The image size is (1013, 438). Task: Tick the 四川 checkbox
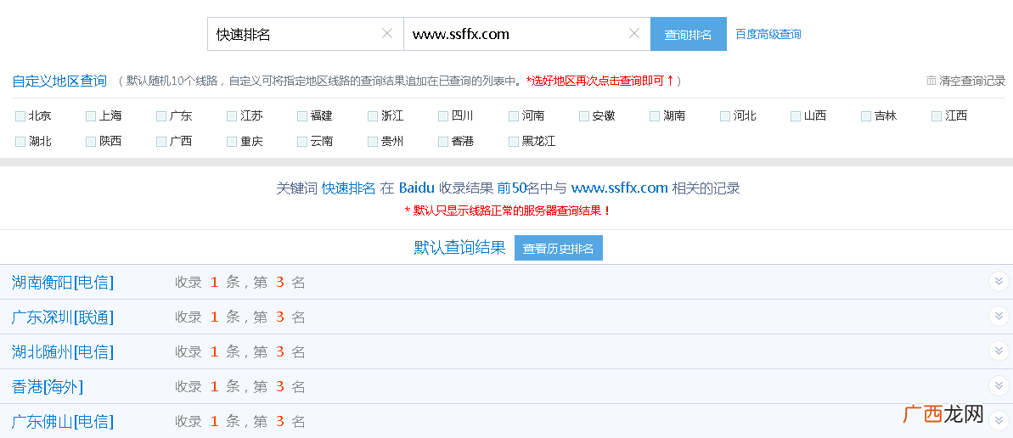click(442, 116)
